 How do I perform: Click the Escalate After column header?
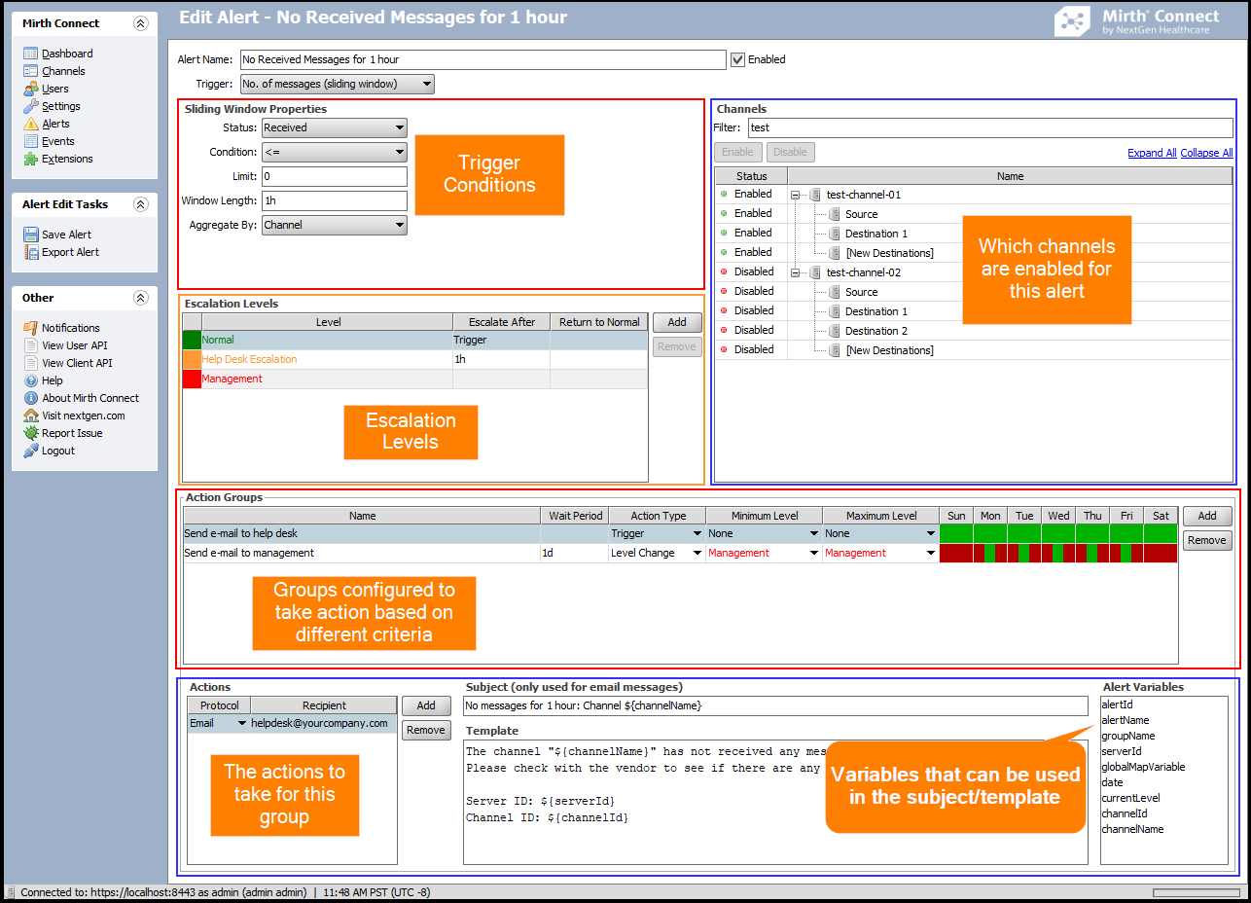click(x=502, y=322)
